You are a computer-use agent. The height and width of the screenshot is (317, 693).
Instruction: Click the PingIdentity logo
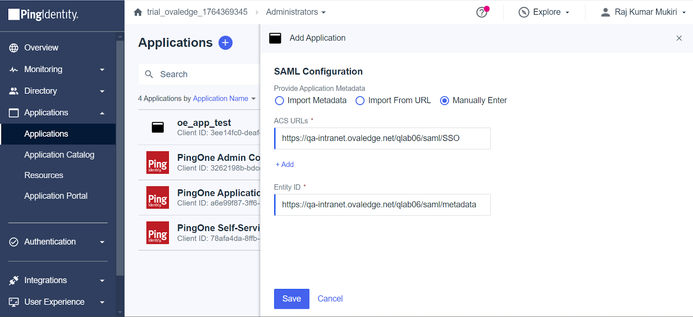tap(43, 14)
